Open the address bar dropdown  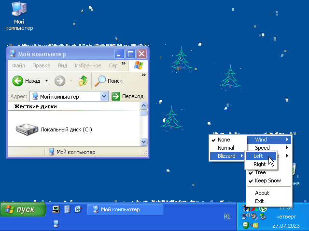pos(104,96)
